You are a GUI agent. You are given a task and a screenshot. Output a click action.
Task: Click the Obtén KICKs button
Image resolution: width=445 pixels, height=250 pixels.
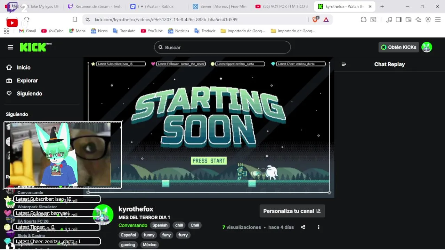coord(398,47)
